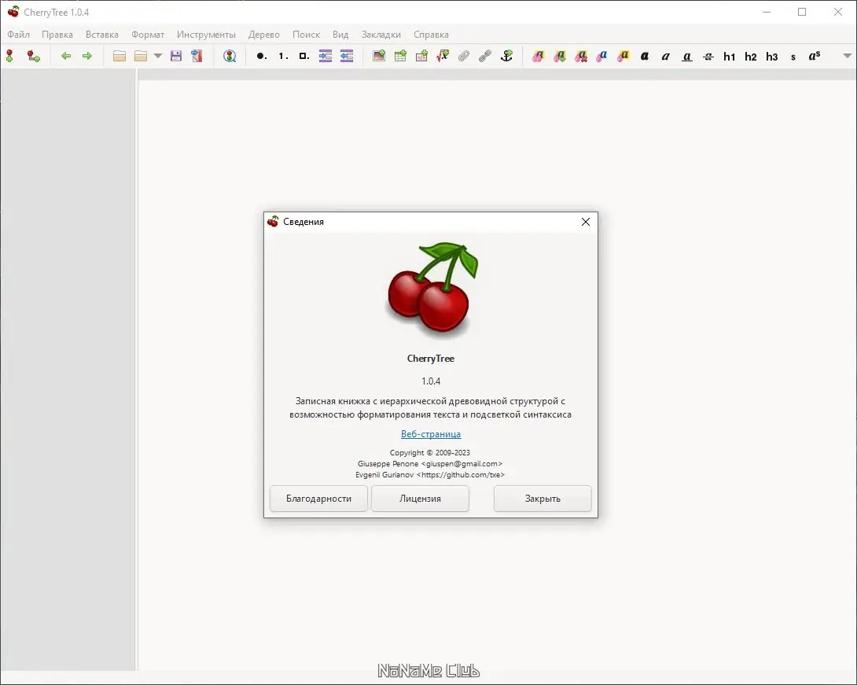Open the Справка menu
This screenshot has height=685, width=857.
(x=431, y=35)
